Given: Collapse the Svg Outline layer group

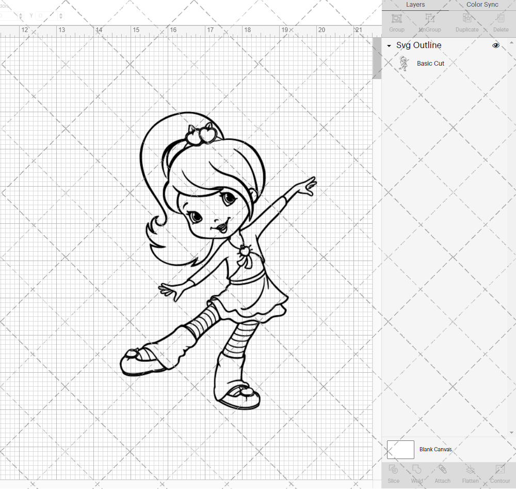Looking at the screenshot, I should pos(389,46).
